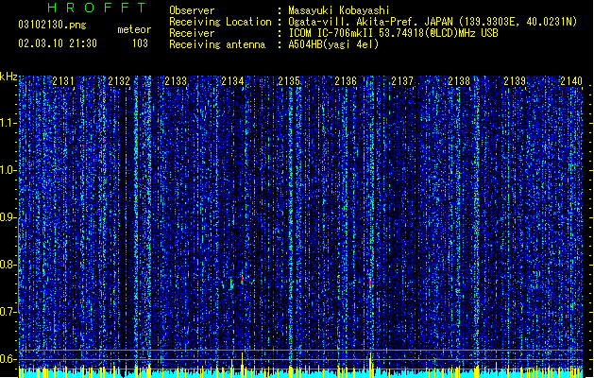This screenshot has height=378, width=594.
Task: Click the 2137 time marker
Action: click(x=402, y=81)
